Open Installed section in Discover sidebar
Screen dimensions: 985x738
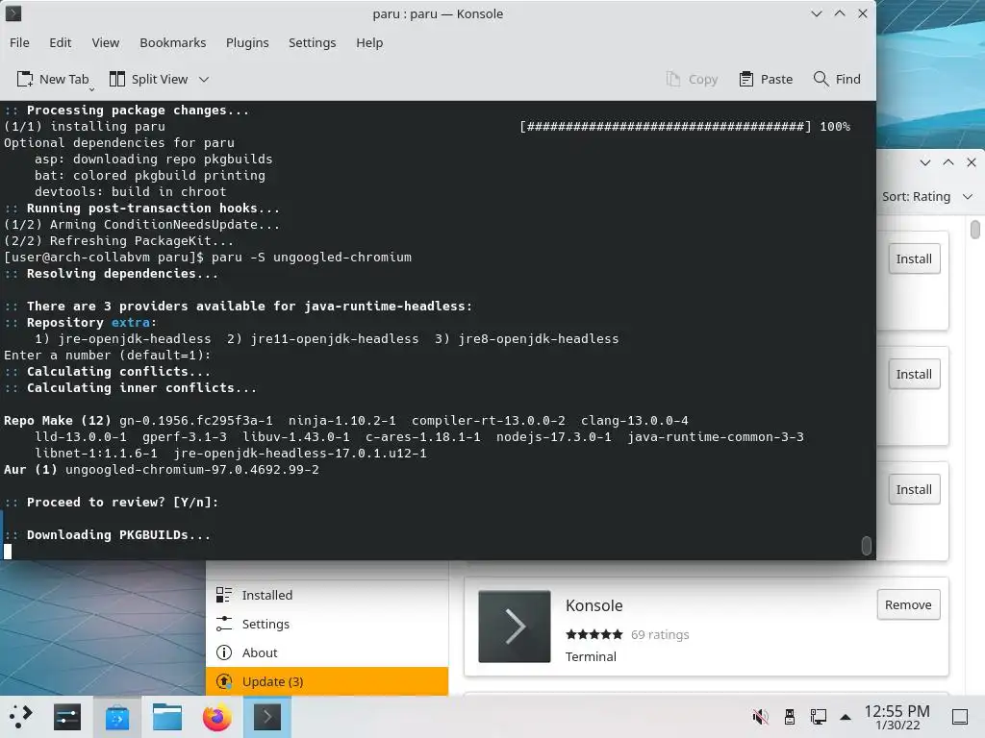tap(327, 595)
